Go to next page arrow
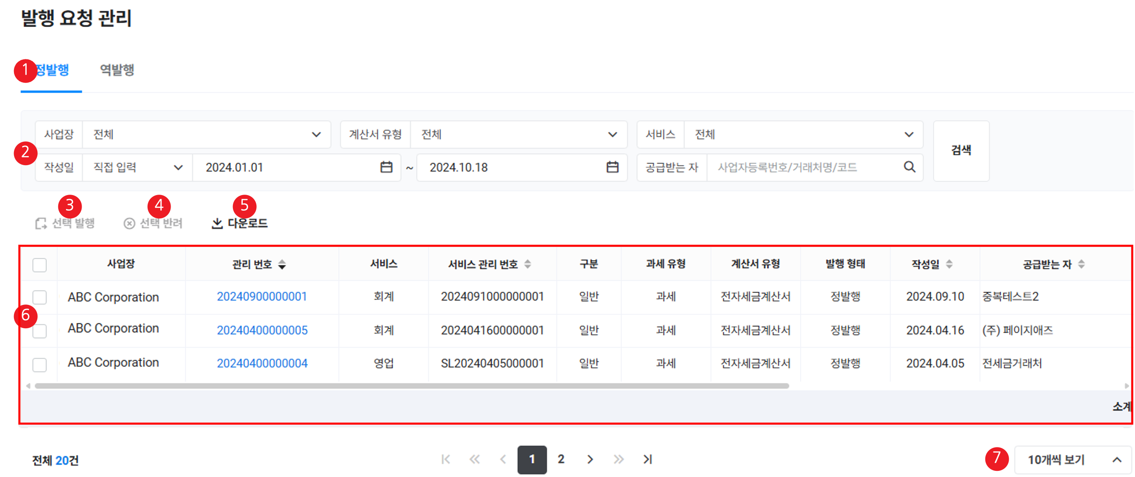Viewport: 1135px width, 477px height. (590, 459)
